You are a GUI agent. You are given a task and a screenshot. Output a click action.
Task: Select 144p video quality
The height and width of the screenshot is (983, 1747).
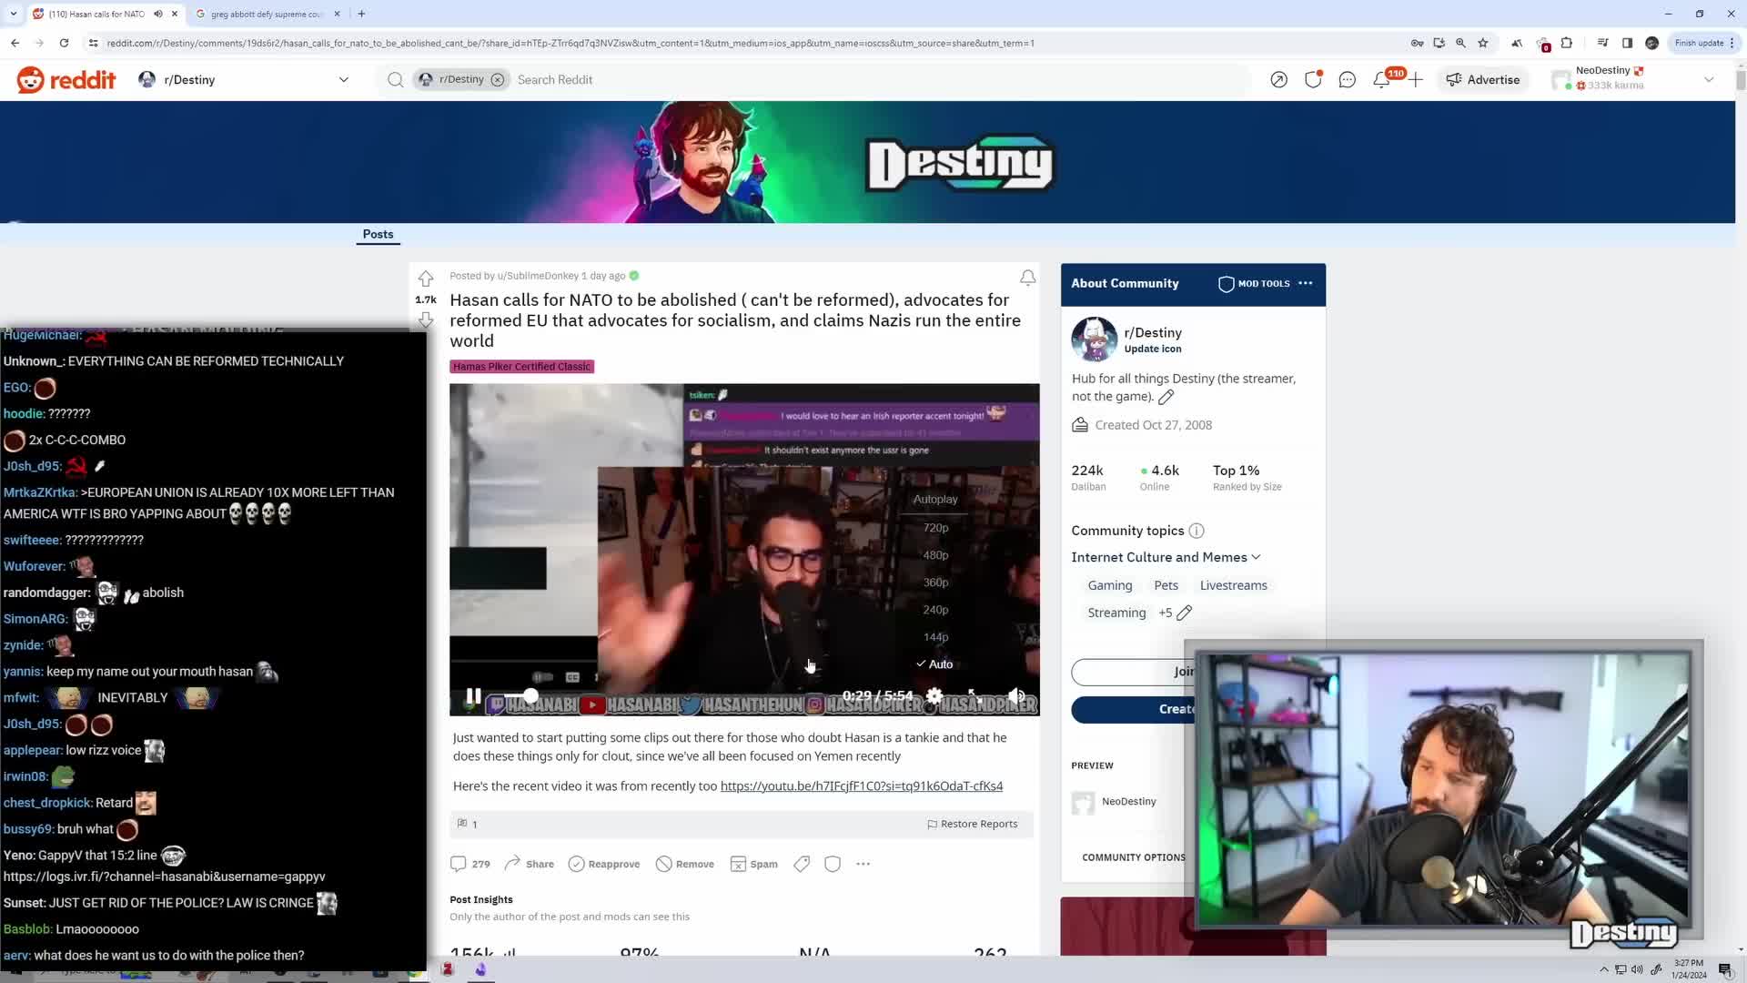935,637
